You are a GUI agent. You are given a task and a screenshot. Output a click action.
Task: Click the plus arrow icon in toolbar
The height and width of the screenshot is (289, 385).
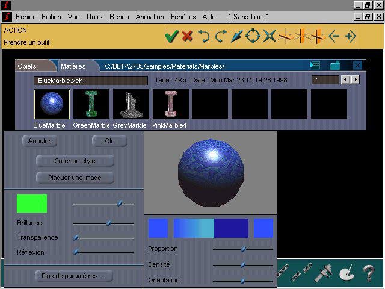click(351, 36)
